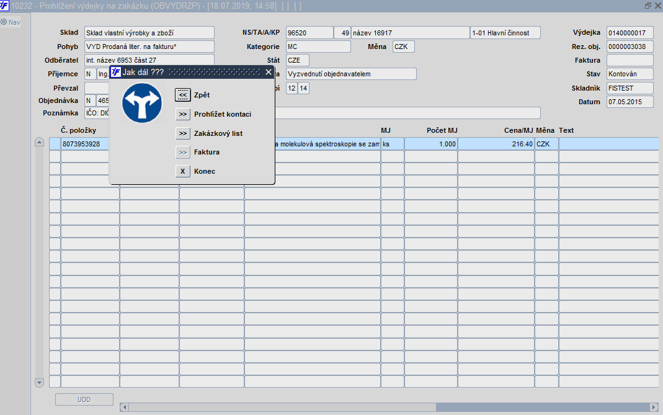Viewport: 663px width, 415px height.
Task: Click the Sklad input field
Action: [149, 33]
